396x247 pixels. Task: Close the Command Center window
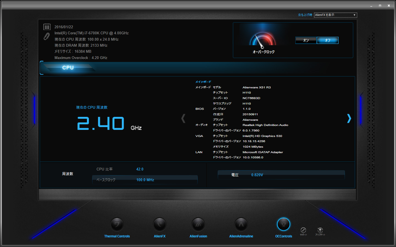point(389,6)
